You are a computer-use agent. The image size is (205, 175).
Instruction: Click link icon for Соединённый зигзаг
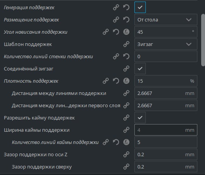[x=126, y=69]
